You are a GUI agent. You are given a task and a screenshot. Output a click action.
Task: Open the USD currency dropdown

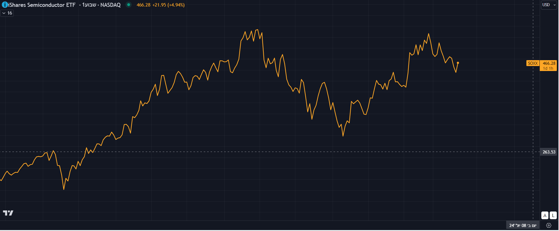pyautogui.click(x=549, y=5)
